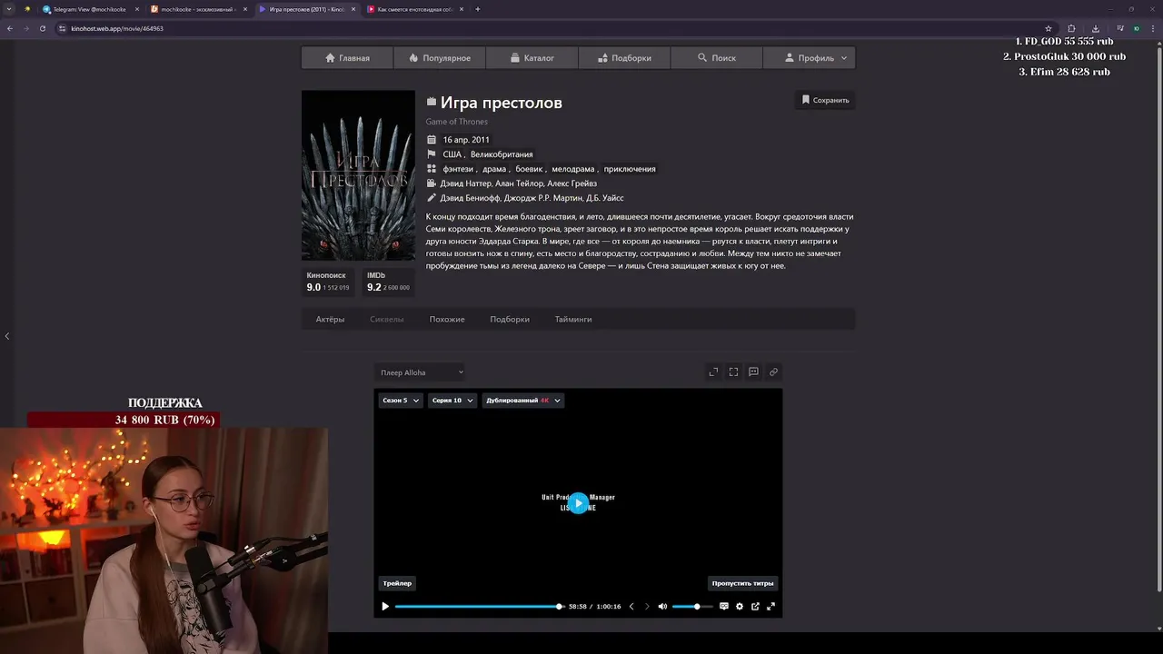
Task: Open the Популярное section
Action: coord(440,58)
